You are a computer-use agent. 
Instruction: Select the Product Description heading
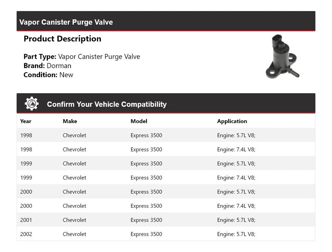62,39
